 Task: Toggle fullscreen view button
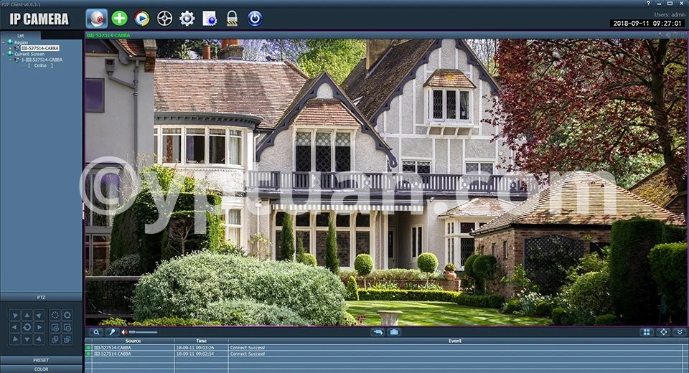pos(663,332)
